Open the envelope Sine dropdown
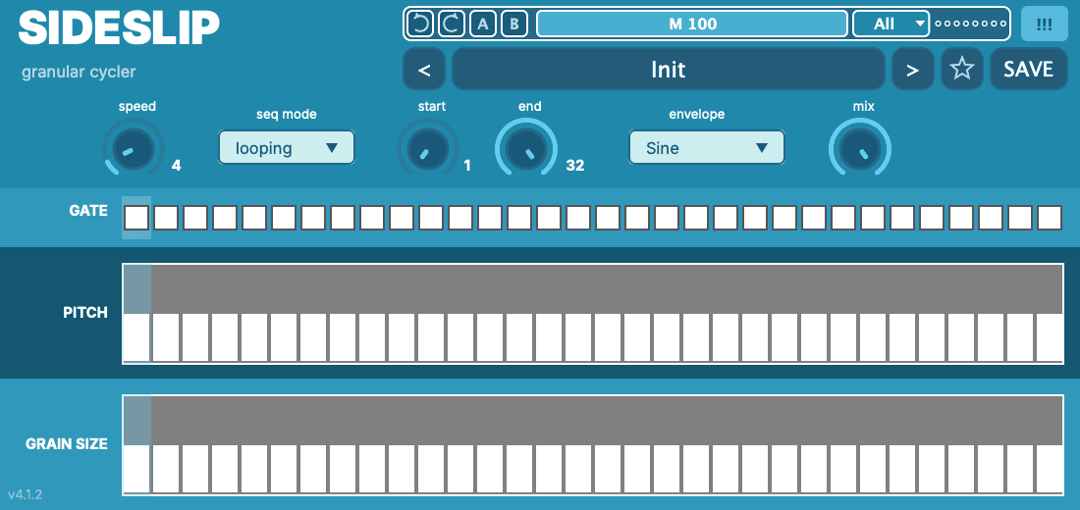Screen dimensions: 1080x510 tap(707, 147)
